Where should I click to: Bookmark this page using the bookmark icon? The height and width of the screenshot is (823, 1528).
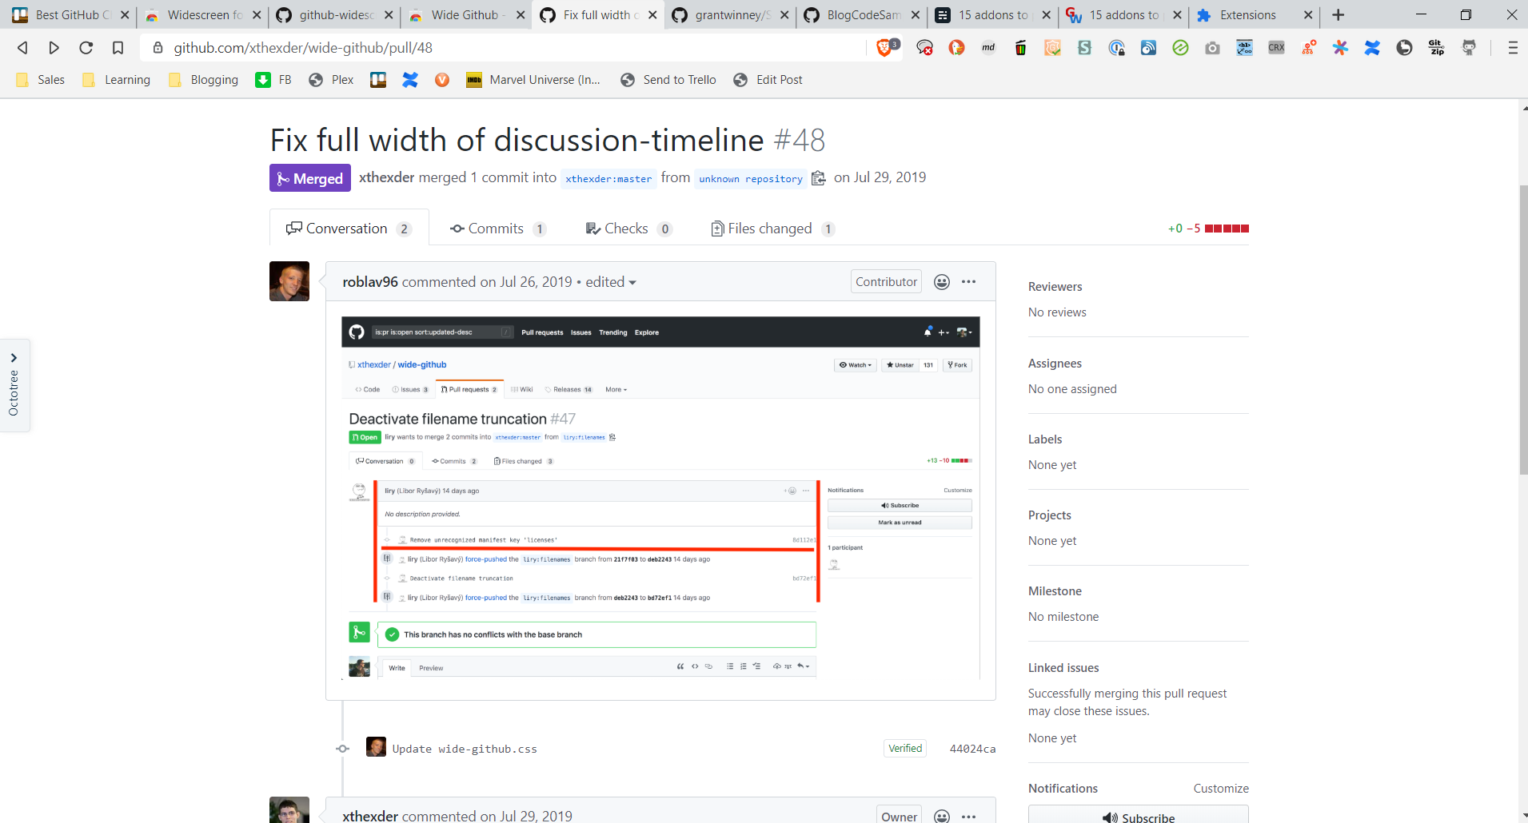[x=118, y=48]
